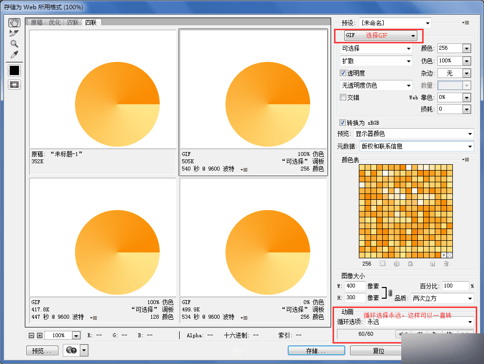
Task: Click the 存储 save button
Action: click(316, 350)
